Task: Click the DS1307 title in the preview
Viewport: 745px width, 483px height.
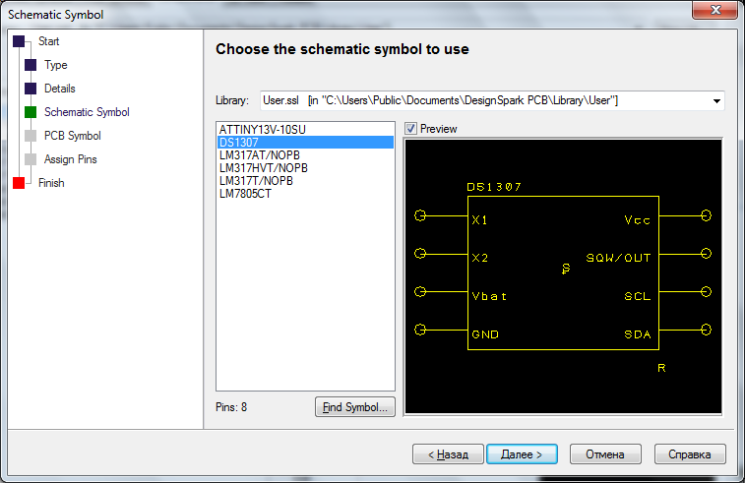Action: click(494, 187)
